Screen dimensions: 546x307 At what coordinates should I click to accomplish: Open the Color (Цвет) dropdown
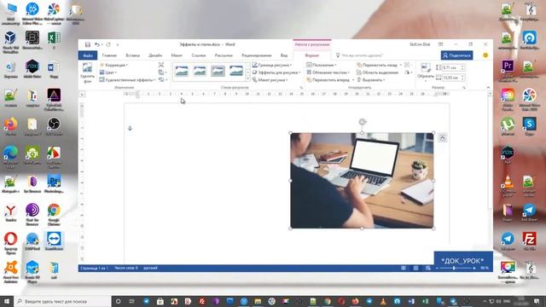coord(108,72)
